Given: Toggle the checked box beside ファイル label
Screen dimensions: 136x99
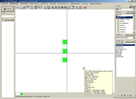Looking at the screenshot, I should (x=122, y=41).
